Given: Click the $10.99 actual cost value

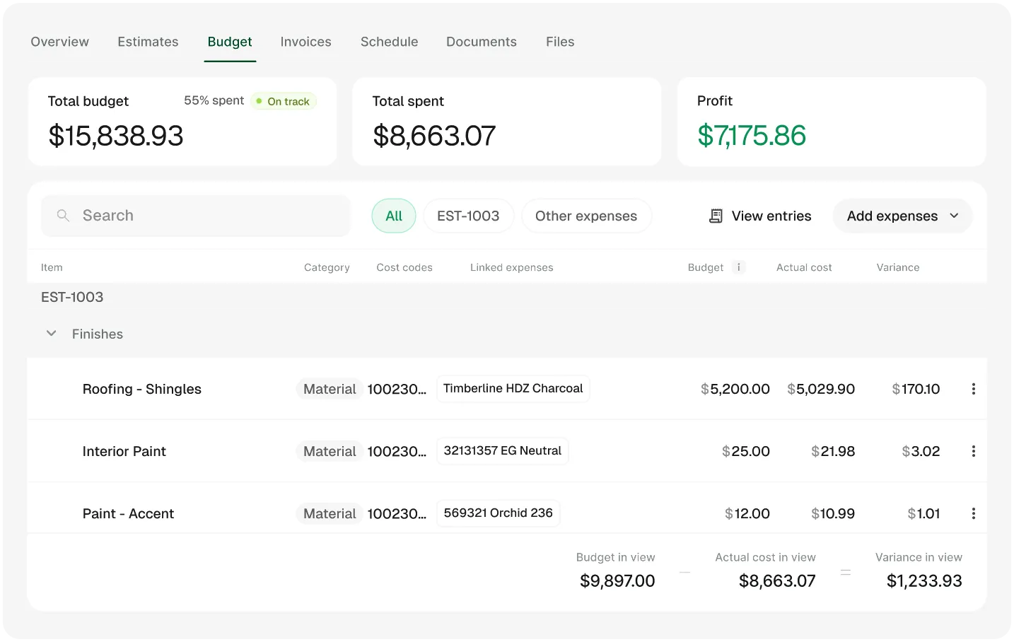Looking at the screenshot, I should point(833,513).
